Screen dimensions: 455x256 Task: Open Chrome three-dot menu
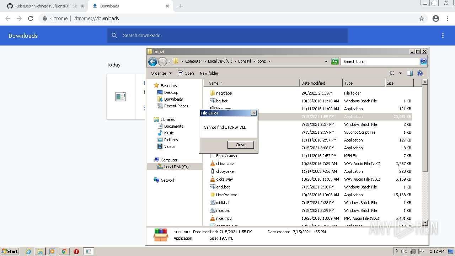[447, 18]
